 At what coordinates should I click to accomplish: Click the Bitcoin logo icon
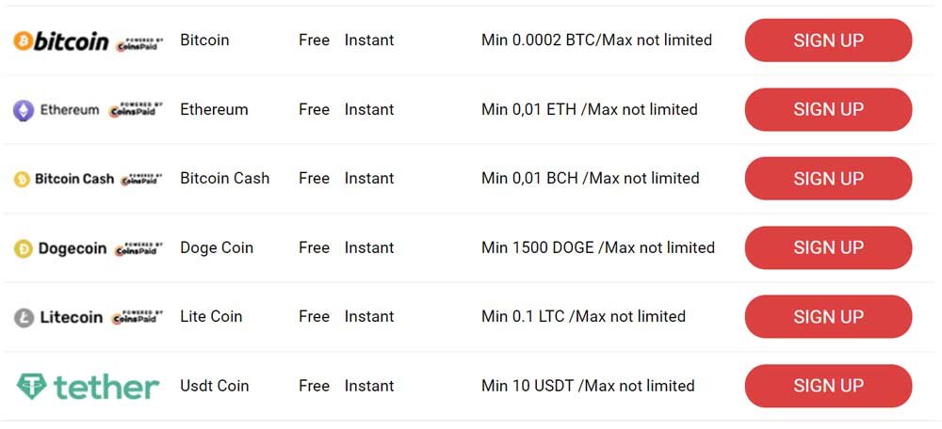point(23,40)
